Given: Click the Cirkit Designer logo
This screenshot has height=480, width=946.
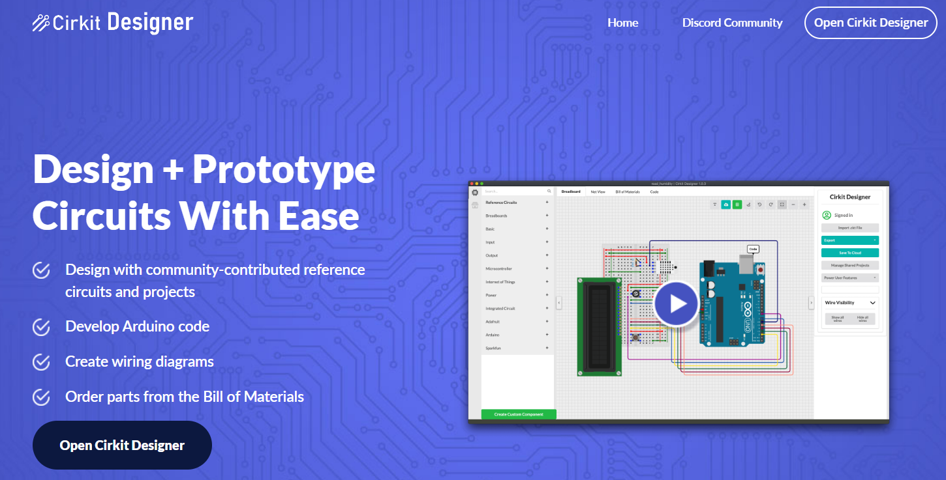Looking at the screenshot, I should pos(113,23).
